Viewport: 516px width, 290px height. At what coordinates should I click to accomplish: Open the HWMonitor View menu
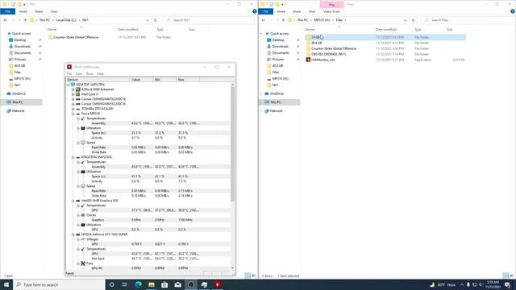(79, 74)
